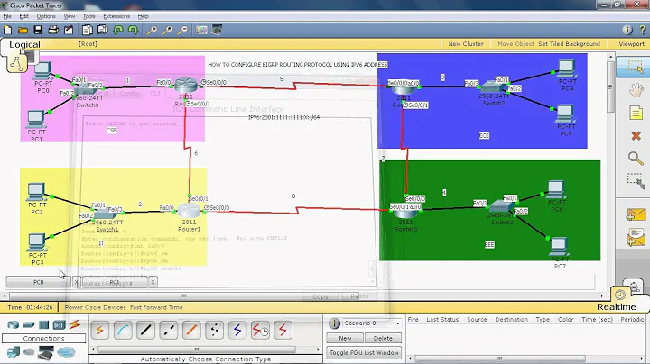Click Set Tiled Background
The width and height of the screenshot is (650, 364).
[569, 44]
